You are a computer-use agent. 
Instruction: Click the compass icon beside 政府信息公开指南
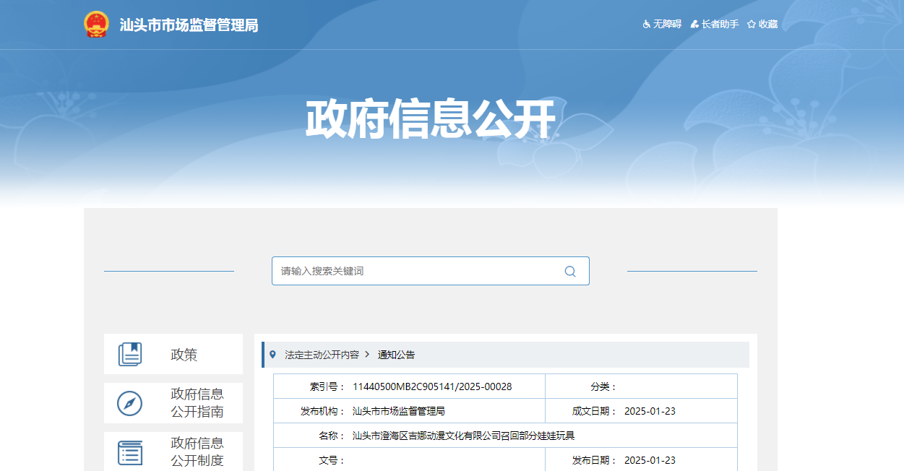[x=128, y=403]
